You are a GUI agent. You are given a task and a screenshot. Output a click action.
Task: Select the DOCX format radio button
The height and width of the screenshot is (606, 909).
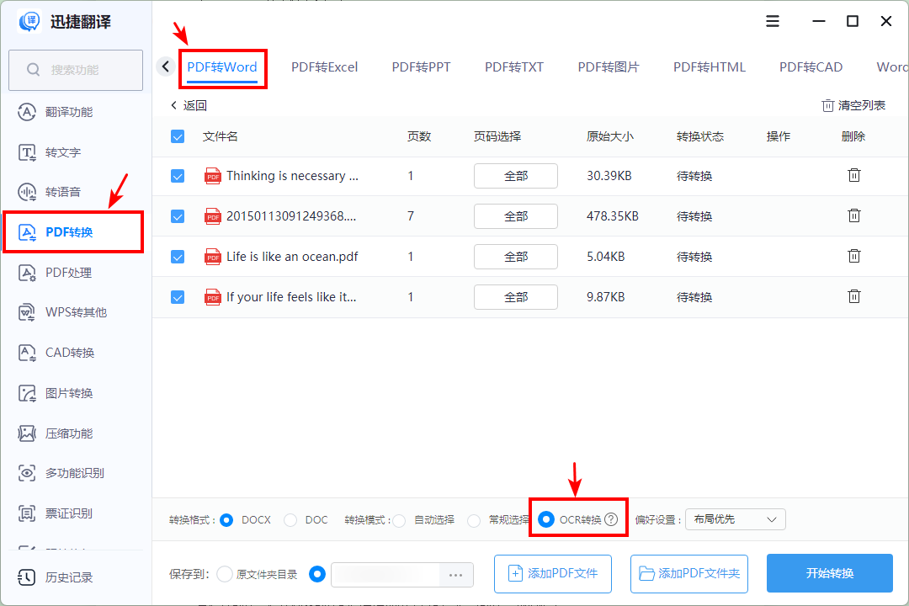[x=226, y=520]
